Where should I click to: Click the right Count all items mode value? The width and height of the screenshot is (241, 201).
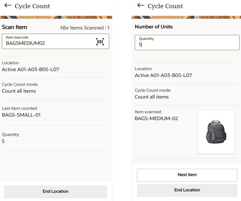coord(152,97)
